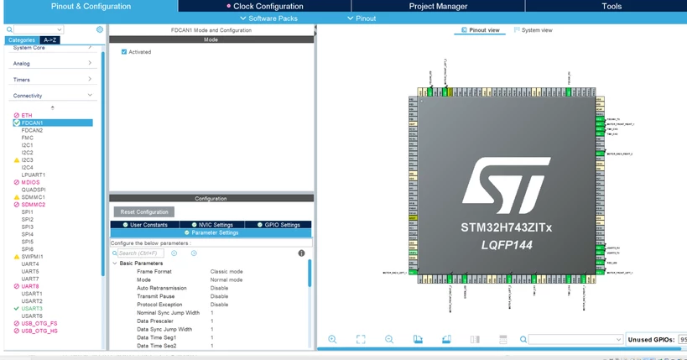Click the parameter list vertical scrollbar
687x360 pixels.
310,274
